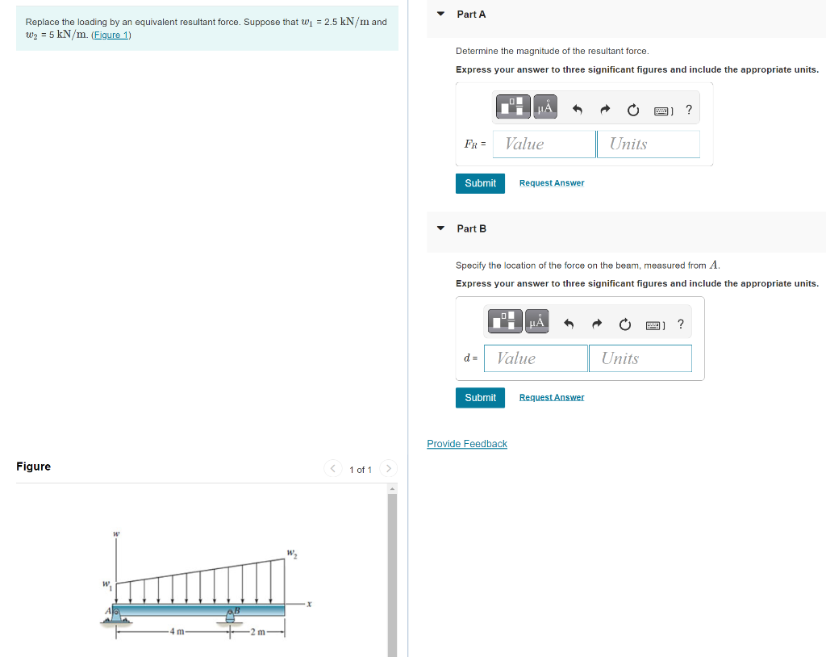Image resolution: width=826 pixels, height=657 pixels.
Task: Click the previous figure navigation arrow
Action: point(332,468)
